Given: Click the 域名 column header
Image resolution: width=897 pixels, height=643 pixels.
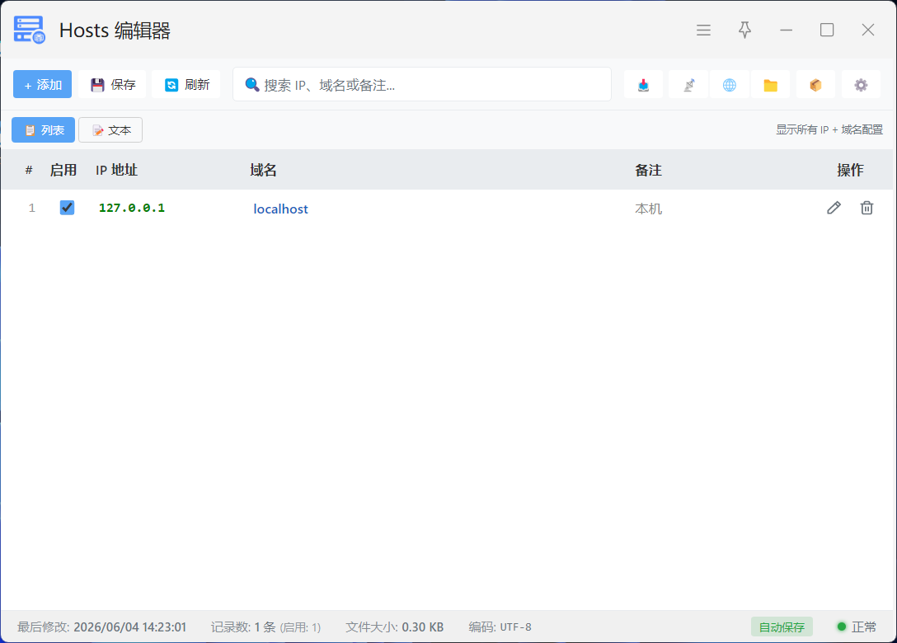Looking at the screenshot, I should coord(263,170).
